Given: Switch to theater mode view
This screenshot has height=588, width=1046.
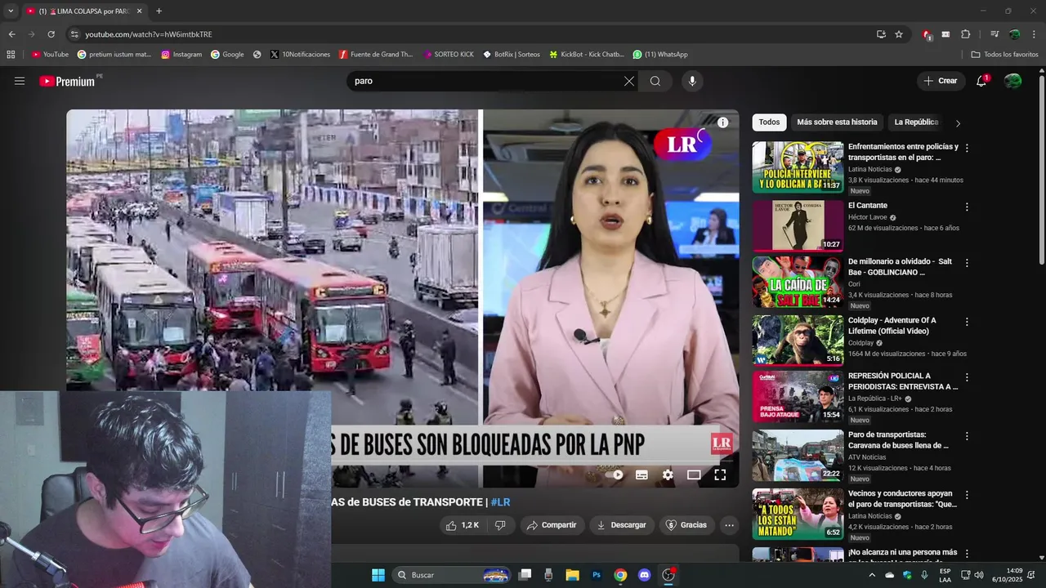Looking at the screenshot, I should coord(694,474).
